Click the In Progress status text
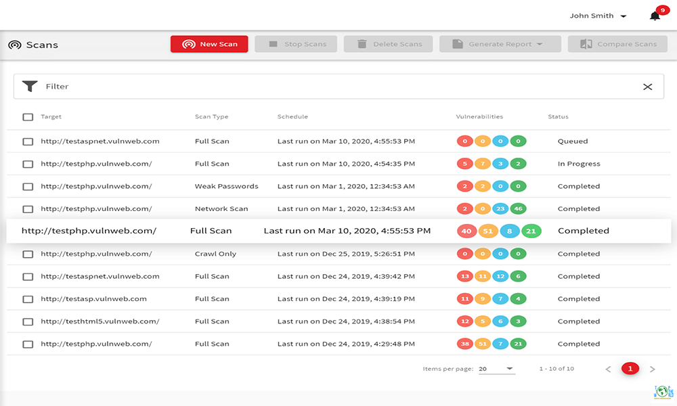This screenshot has width=677, height=406. coord(579,164)
